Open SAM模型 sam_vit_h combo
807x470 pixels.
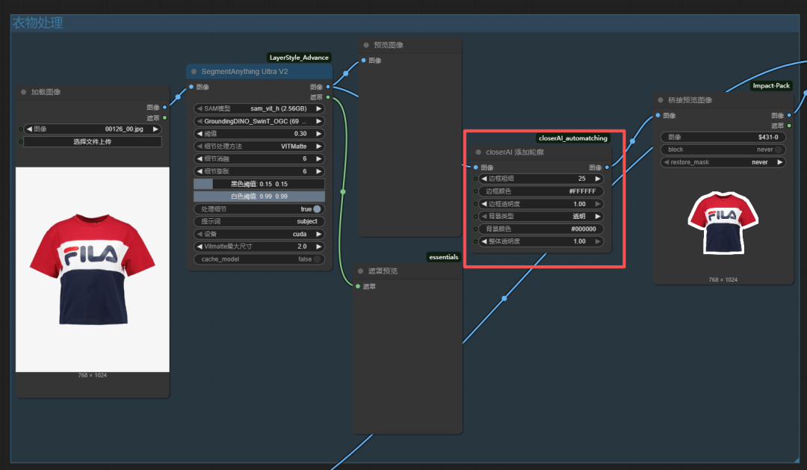pyautogui.click(x=259, y=108)
